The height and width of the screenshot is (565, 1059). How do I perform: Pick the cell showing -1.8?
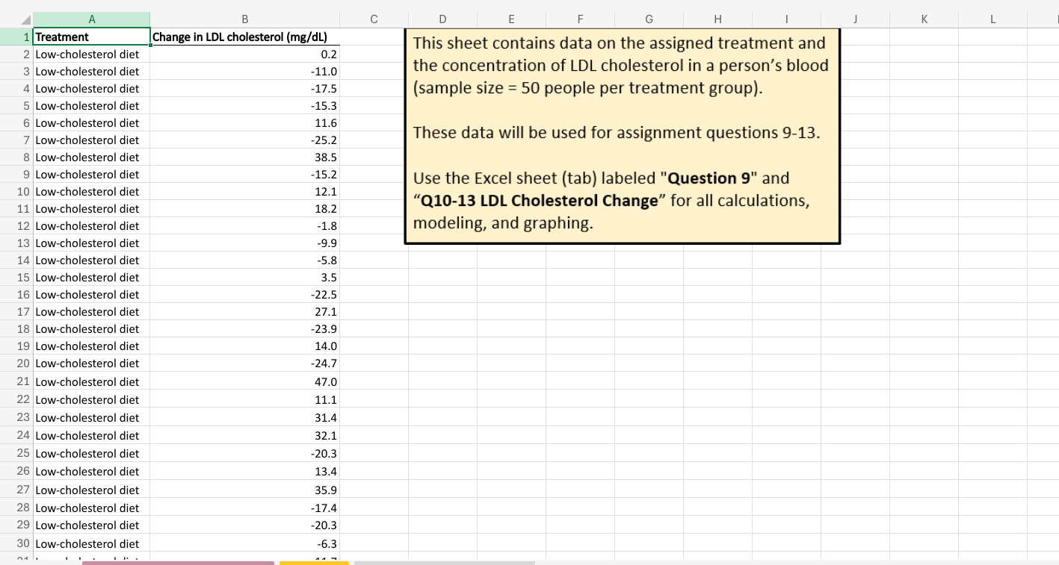click(x=244, y=226)
